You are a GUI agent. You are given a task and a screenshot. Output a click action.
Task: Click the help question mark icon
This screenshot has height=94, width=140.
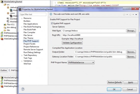pos(23,89)
